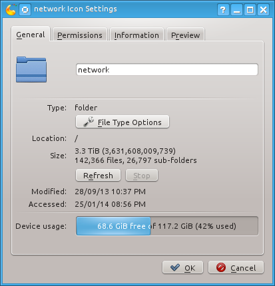Focus the network name text field
The height and width of the screenshot is (286, 275).
pos(167,70)
